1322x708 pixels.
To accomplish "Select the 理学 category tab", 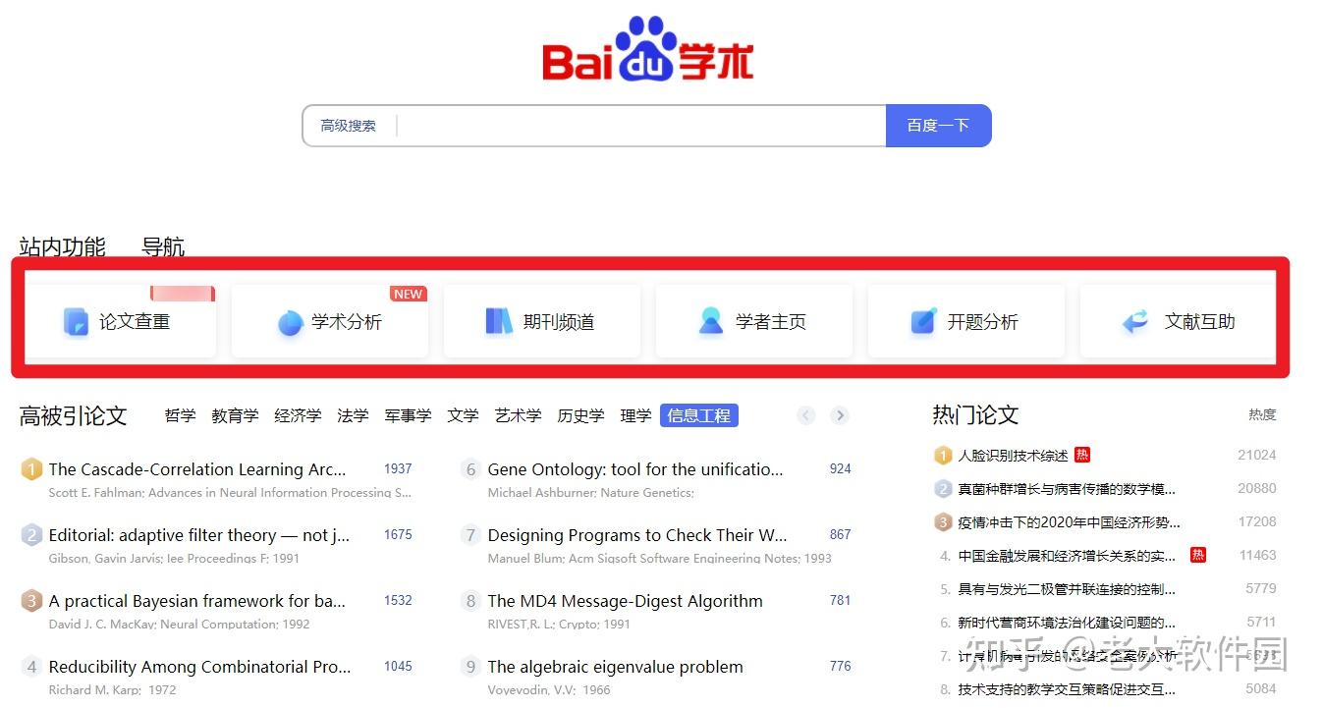I will pyautogui.click(x=635, y=415).
